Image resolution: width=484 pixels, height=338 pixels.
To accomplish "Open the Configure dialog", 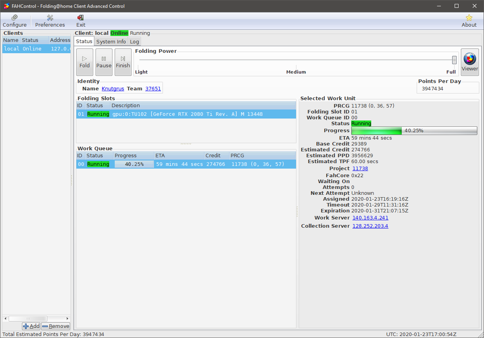I will tap(15, 21).
